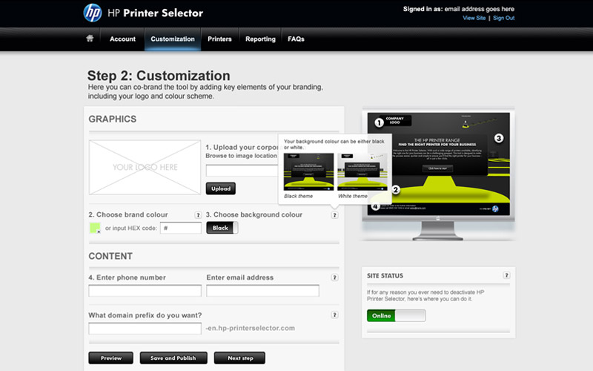
Task: Open help icon beside email address field
Action: pos(334,278)
